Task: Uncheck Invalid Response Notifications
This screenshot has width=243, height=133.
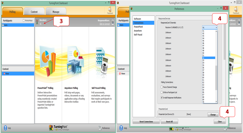Action: [x=161, y=97]
